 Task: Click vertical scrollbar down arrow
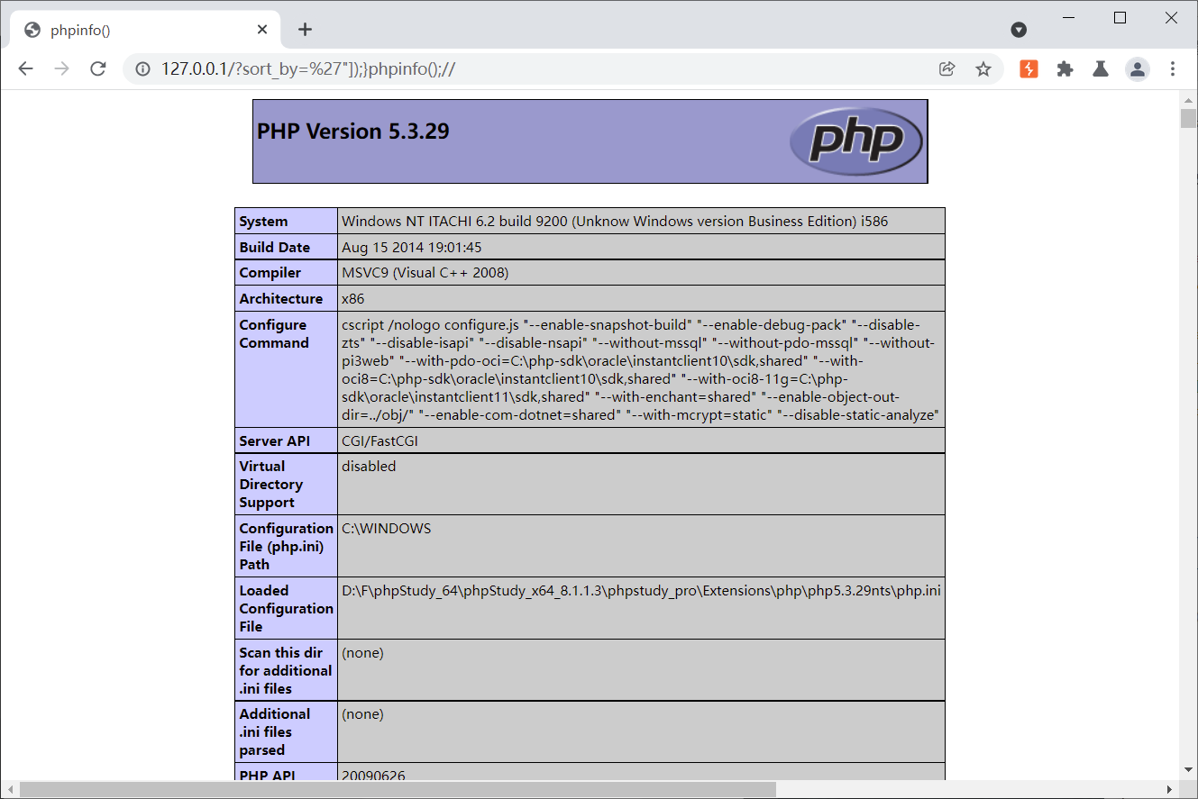pos(1188,770)
